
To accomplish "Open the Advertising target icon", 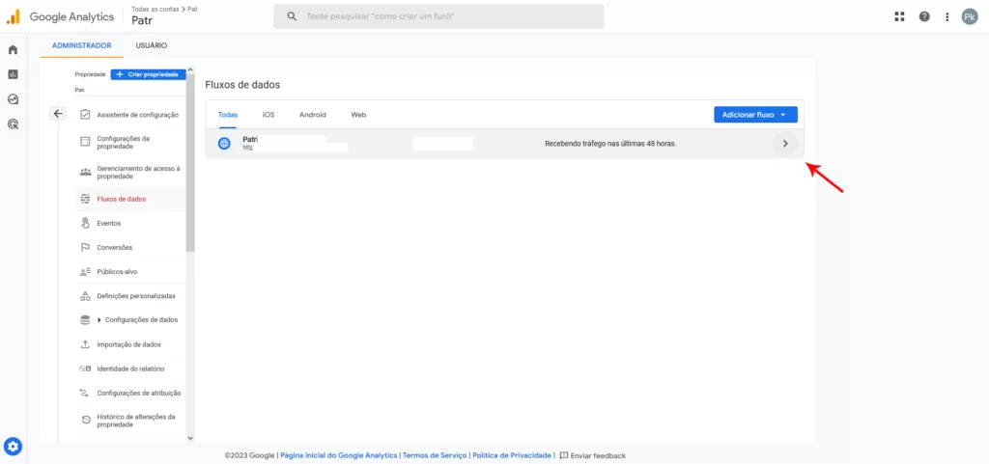I will tap(13, 124).
